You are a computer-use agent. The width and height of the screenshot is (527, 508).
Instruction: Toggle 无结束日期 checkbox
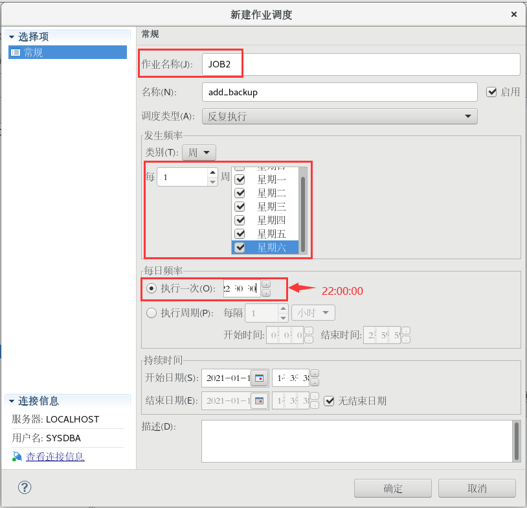tap(329, 400)
